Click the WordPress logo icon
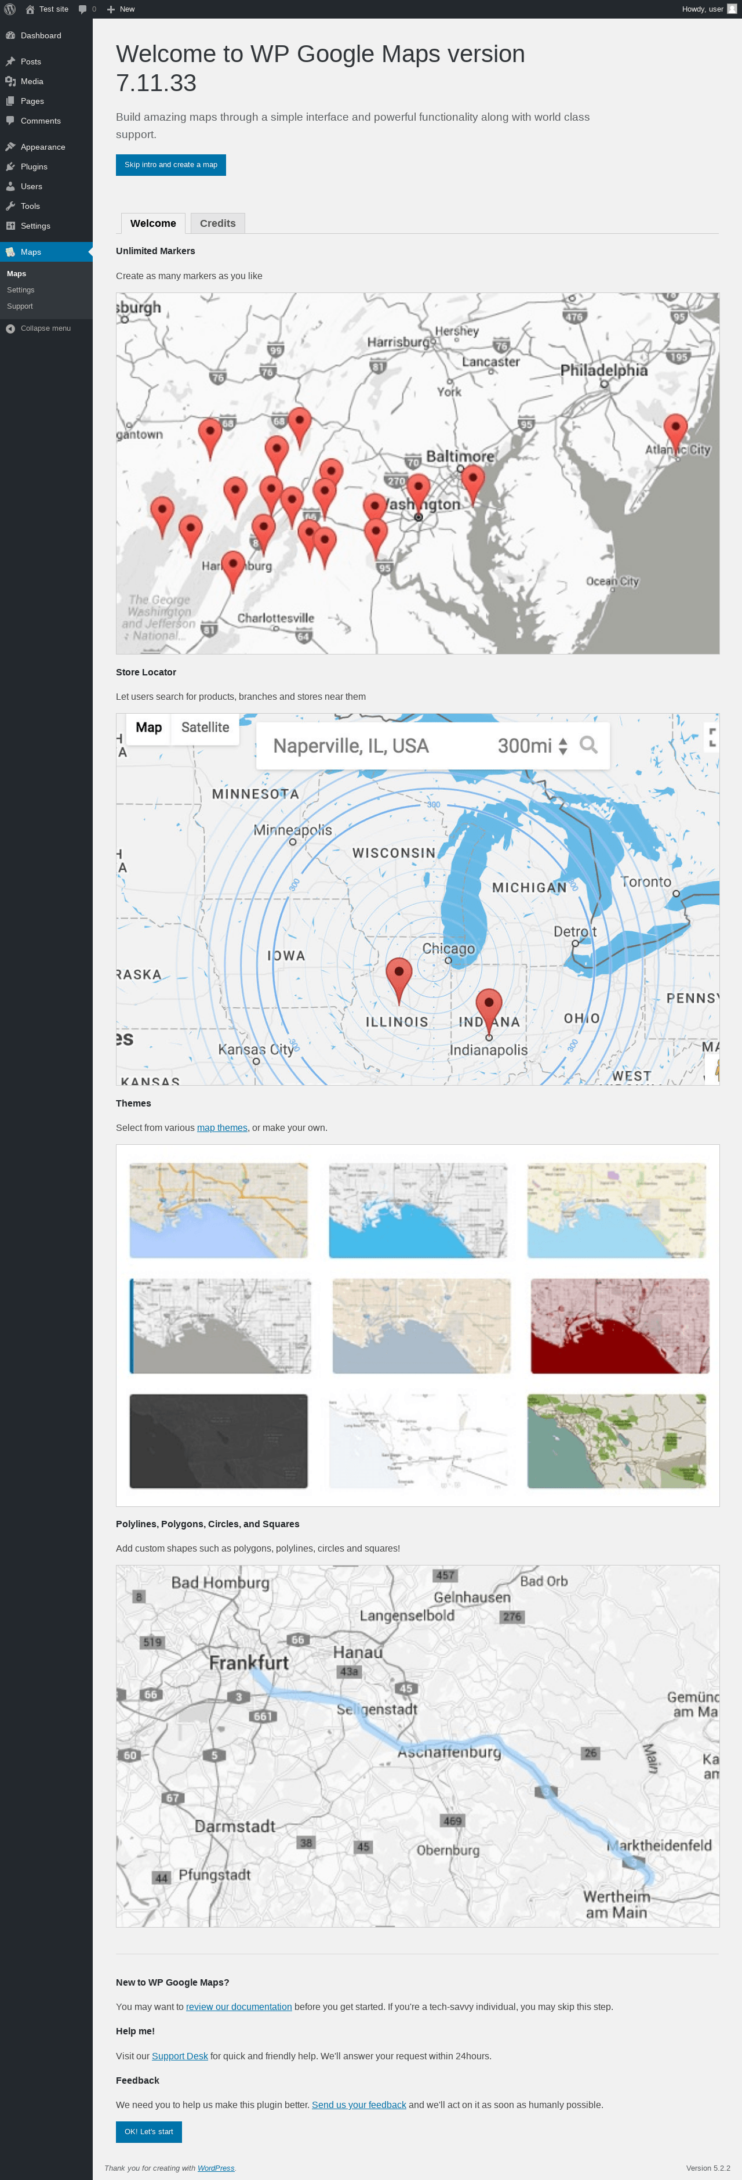The image size is (742, 2180). click(x=10, y=9)
